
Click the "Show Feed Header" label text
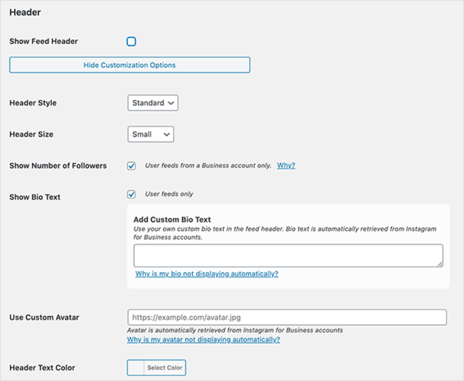43,42
